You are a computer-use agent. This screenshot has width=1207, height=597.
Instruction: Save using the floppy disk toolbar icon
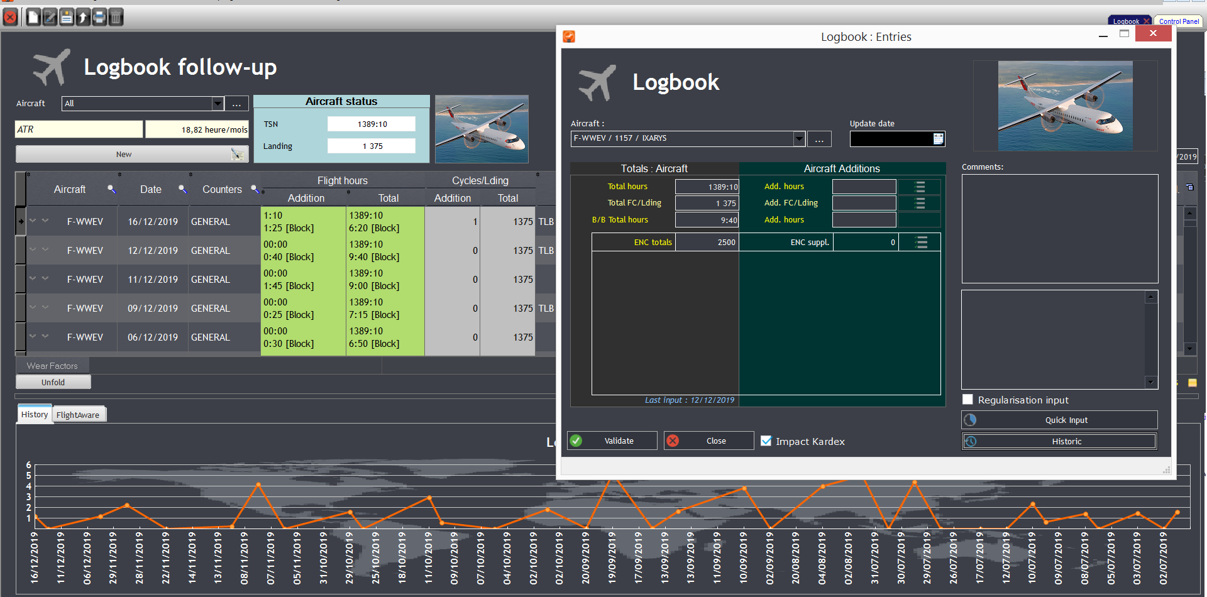[x=67, y=17]
